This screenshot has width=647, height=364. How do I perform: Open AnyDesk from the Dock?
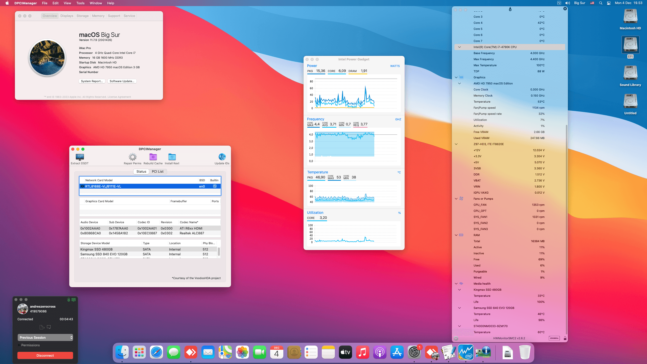click(x=191, y=352)
